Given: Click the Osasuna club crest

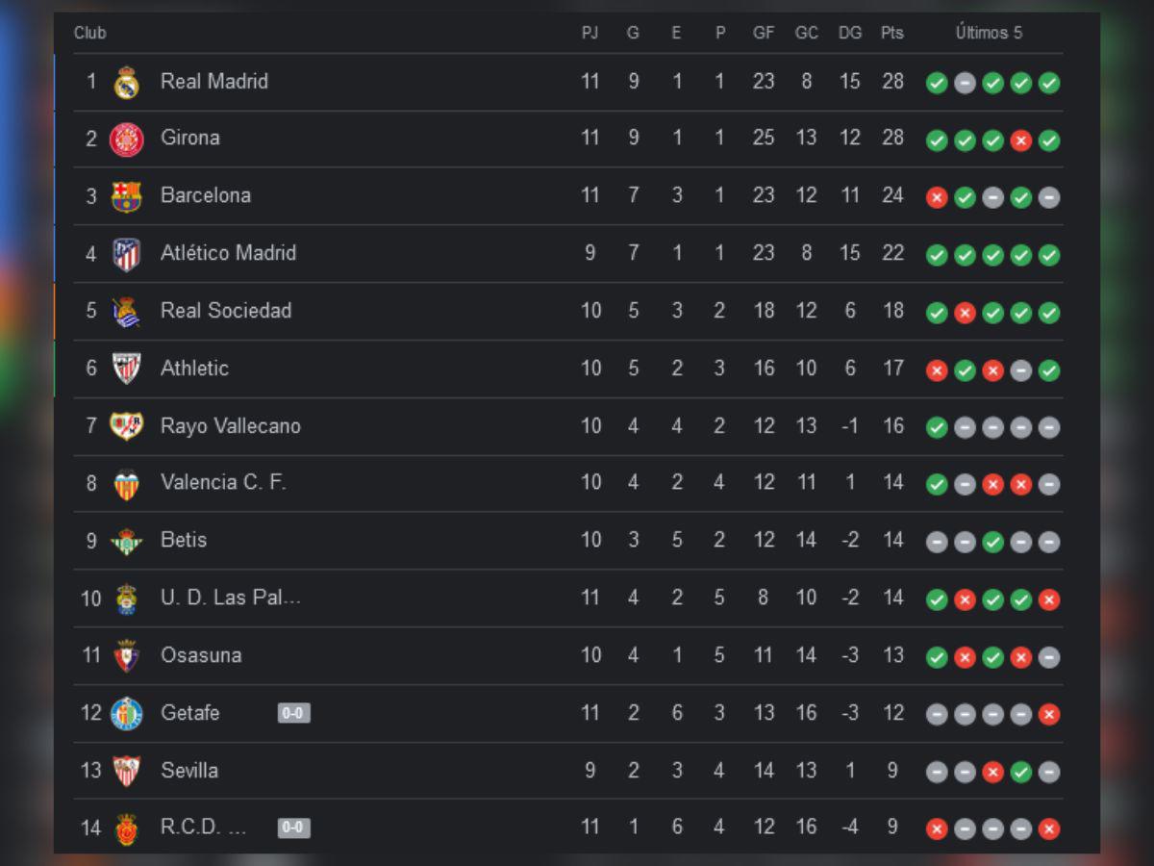Looking at the screenshot, I should (126, 655).
